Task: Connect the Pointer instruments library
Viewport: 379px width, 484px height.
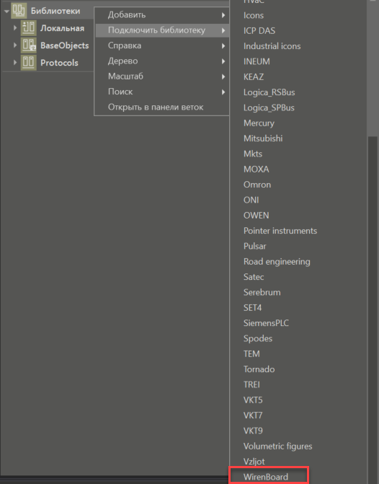Action: (280, 231)
